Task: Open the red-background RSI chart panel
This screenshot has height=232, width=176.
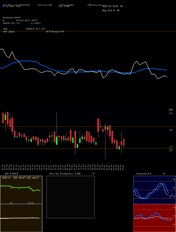Action: 155,218
